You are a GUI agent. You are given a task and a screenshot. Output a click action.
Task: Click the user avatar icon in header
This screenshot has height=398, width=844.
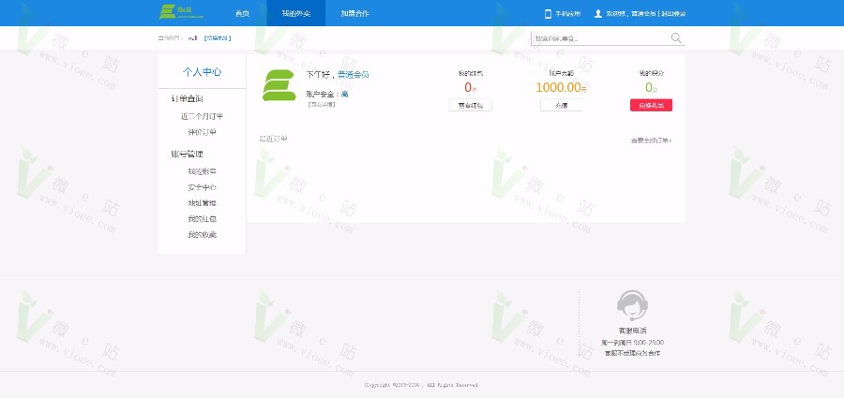pos(598,13)
